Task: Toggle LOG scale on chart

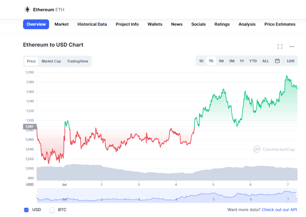Action: 290,61
